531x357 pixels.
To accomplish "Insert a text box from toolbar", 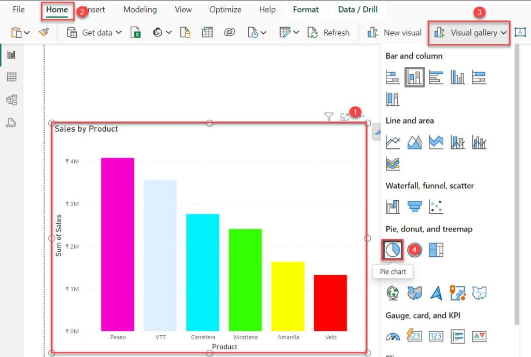I will coord(520,33).
